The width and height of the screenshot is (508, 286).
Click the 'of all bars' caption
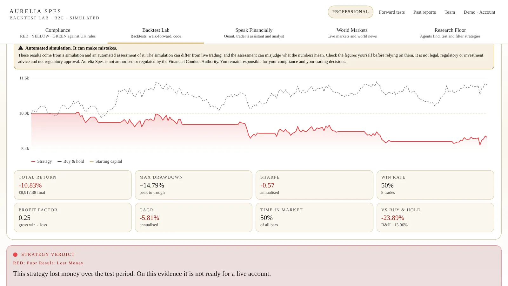(x=269, y=225)
